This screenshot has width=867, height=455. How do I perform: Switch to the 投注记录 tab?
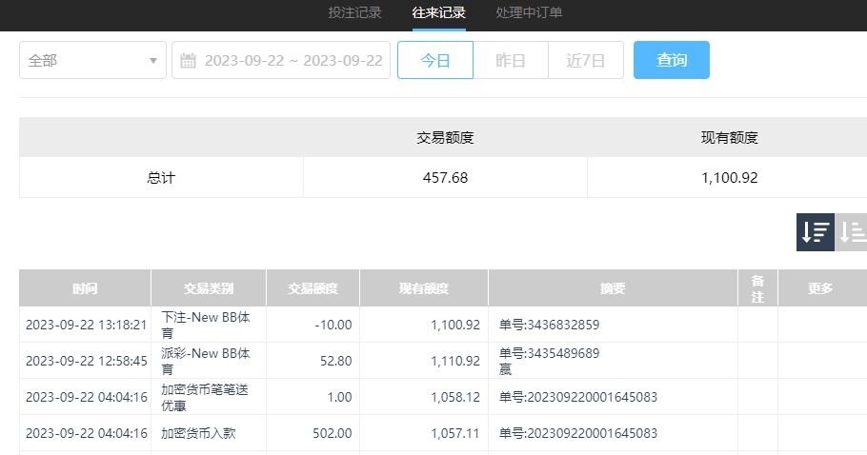(x=354, y=13)
